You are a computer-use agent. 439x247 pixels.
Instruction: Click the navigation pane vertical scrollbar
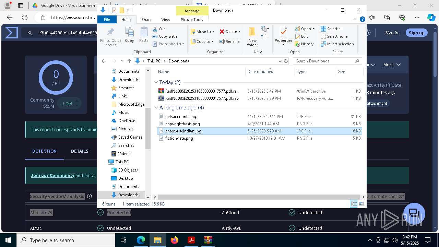click(x=148, y=128)
